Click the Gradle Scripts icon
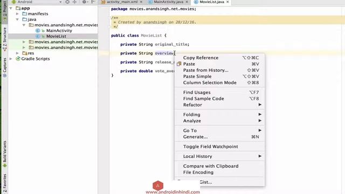 (18, 59)
